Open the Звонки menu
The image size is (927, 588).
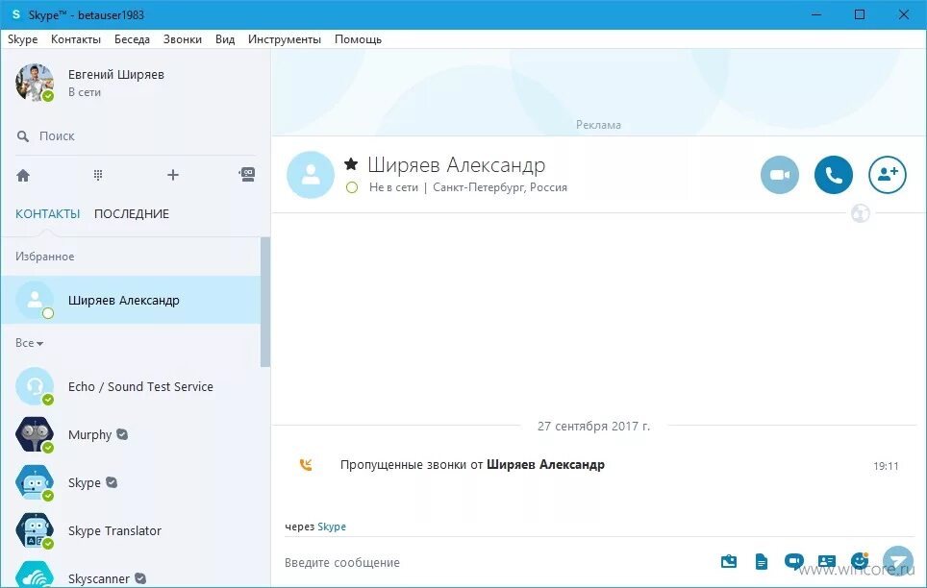point(183,39)
